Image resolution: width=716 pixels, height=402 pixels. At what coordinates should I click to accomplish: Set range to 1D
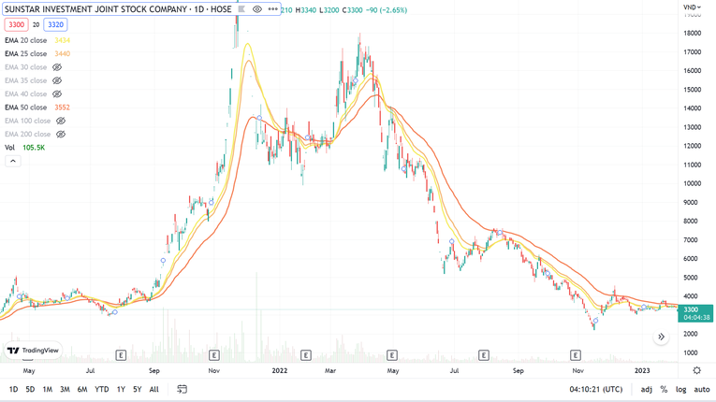(x=14, y=389)
